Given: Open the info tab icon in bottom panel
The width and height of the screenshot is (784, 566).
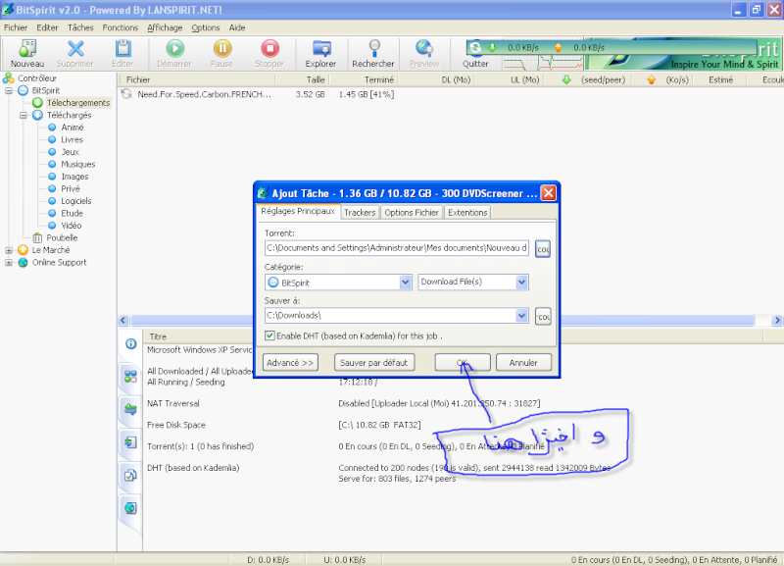Looking at the screenshot, I should pyautogui.click(x=131, y=343).
